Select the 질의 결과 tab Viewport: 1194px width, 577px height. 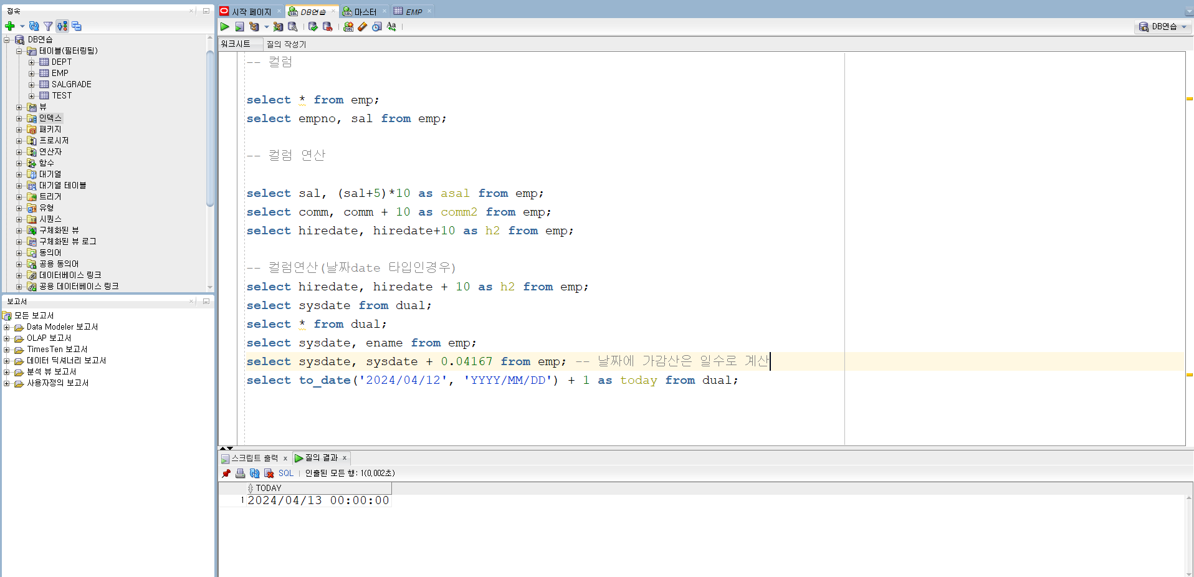coord(321,458)
